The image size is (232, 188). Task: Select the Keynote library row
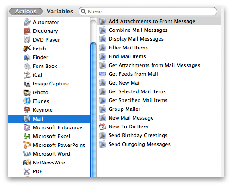tap(49, 110)
